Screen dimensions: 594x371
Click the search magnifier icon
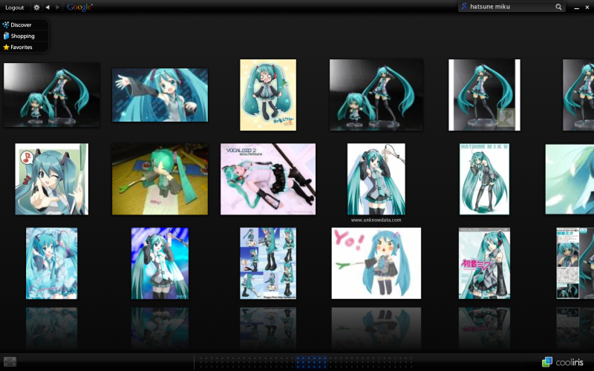tap(558, 7)
